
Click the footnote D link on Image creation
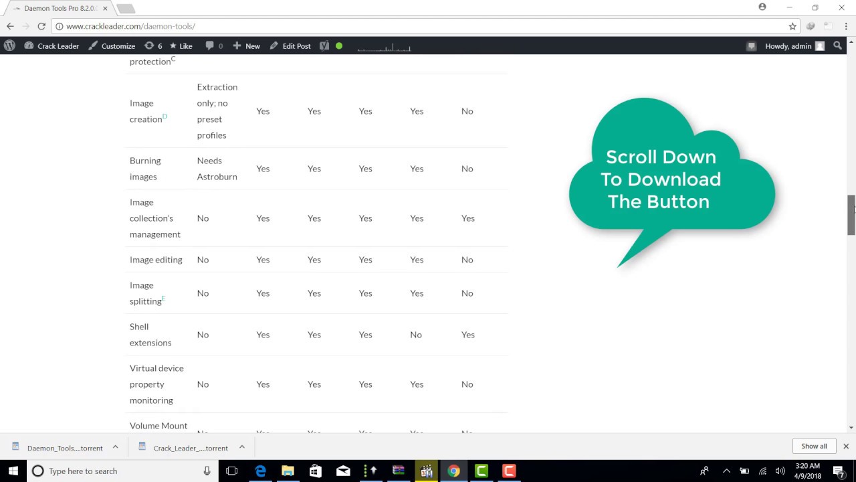(165, 116)
